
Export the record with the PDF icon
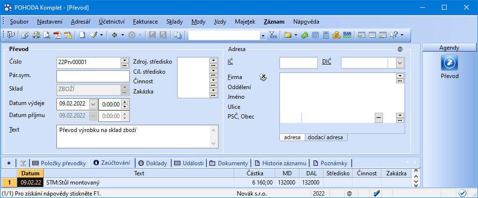(57, 35)
